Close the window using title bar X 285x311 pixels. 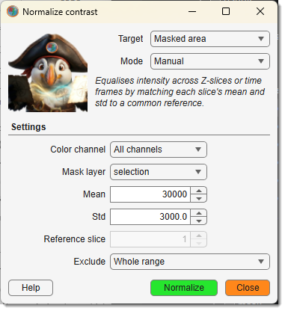(260, 11)
